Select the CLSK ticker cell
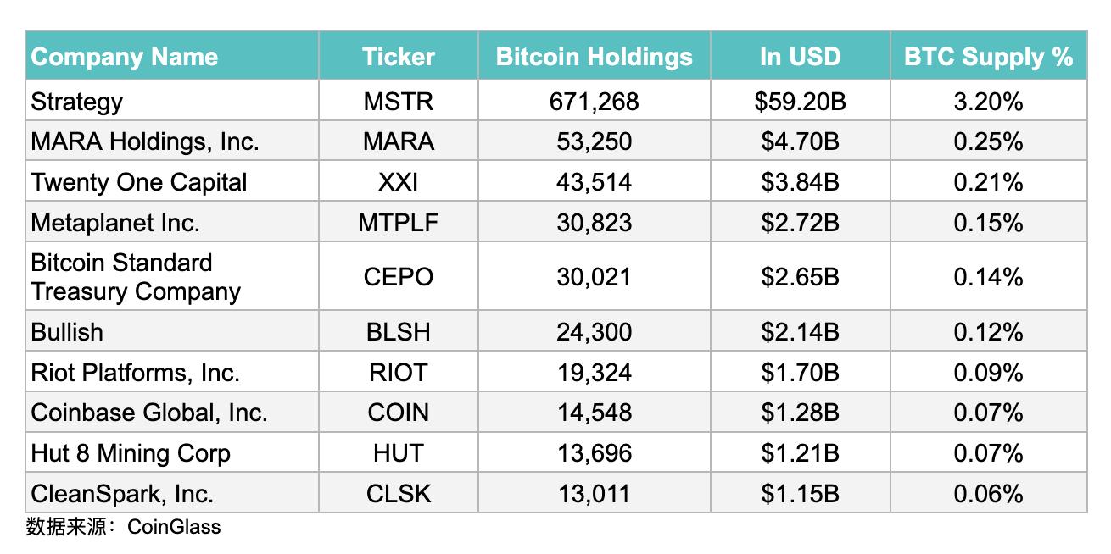 tap(398, 494)
